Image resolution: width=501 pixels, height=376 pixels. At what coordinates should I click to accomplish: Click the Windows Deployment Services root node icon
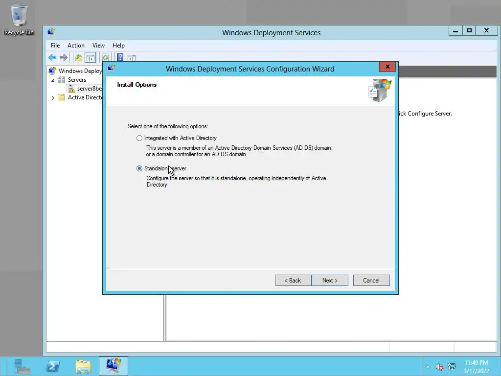pyautogui.click(x=52, y=70)
